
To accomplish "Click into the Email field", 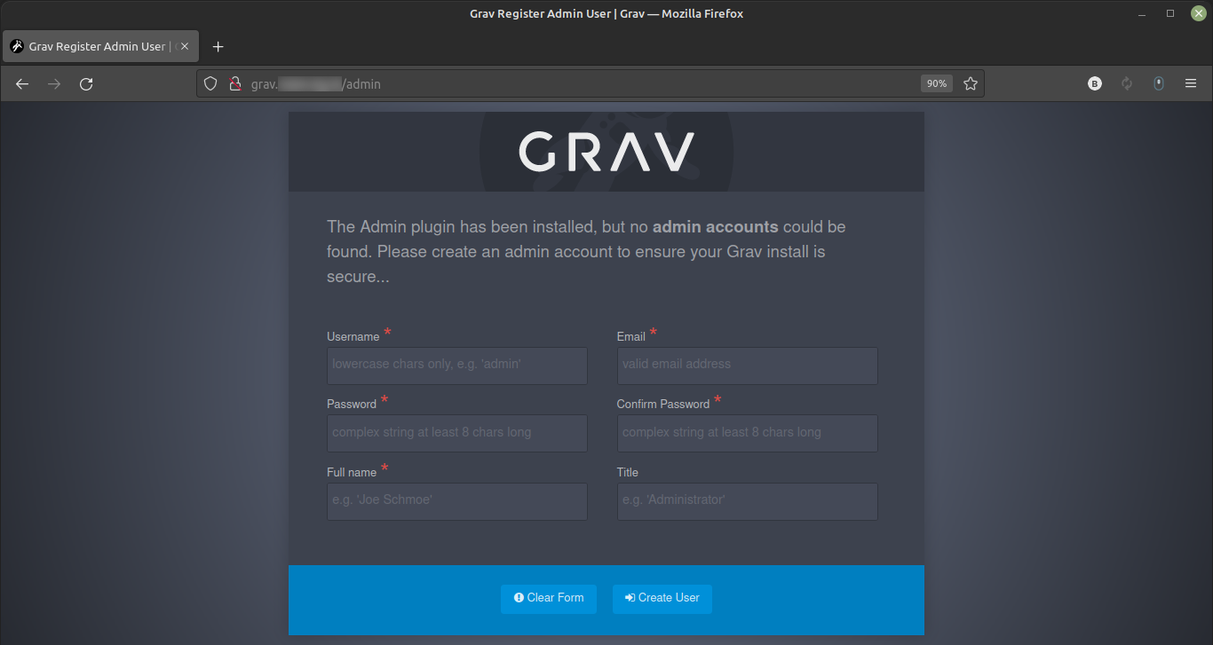I will pos(747,365).
